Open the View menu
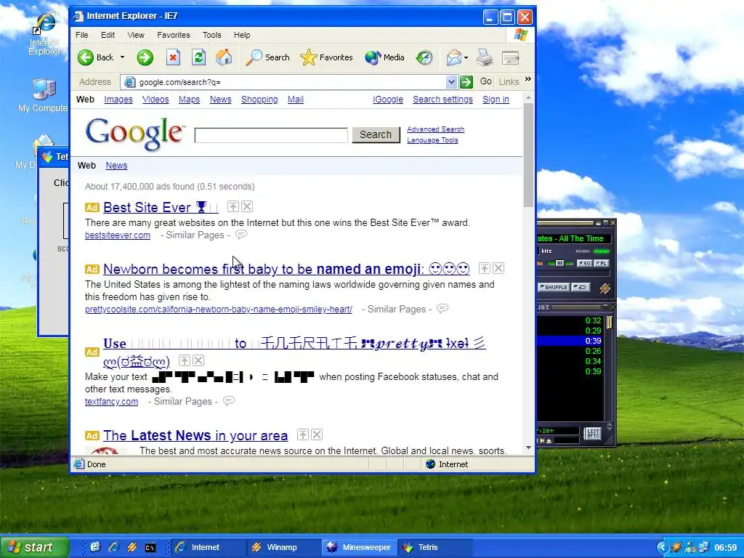This screenshot has width=744, height=558. click(136, 35)
